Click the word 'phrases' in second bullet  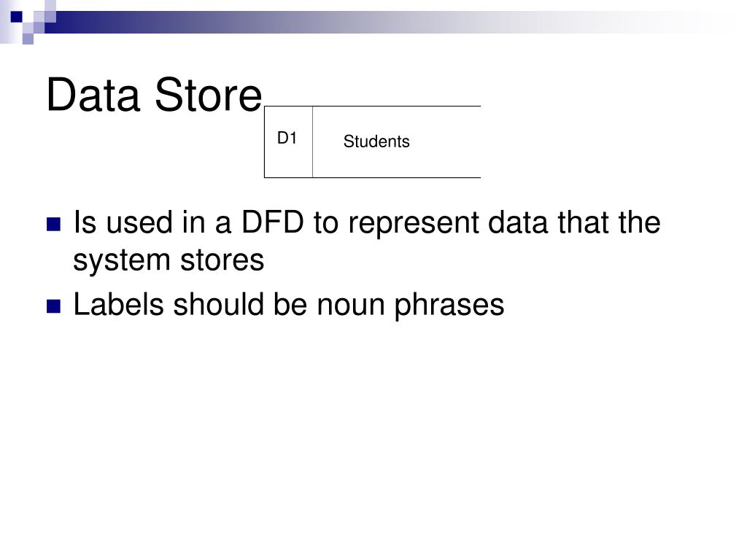449,306
